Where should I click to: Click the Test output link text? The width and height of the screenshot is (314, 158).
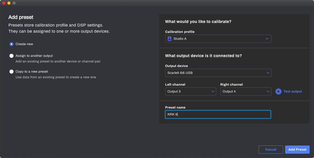coord(293,91)
